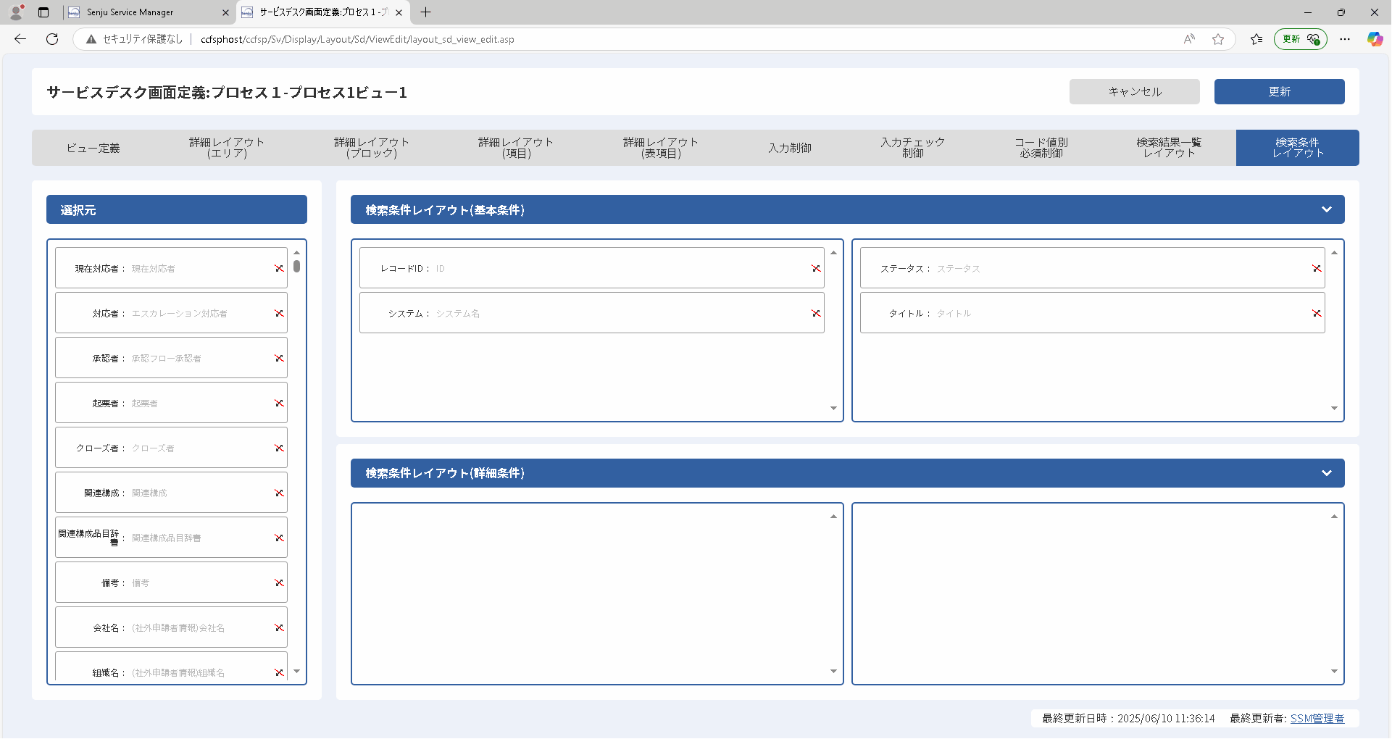Add this page to browser favorites
The height and width of the screenshot is (739, 1392).
pos(1218,39)
